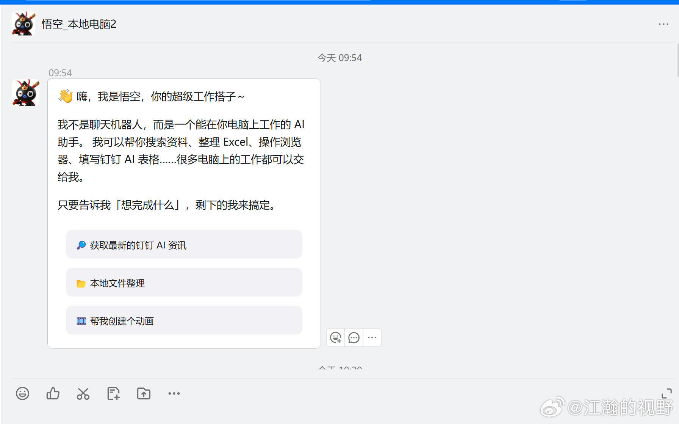Viewport: 679px width, 424px height.
Task: Open the emoji picker in the bottom toolbar
Action: click(22, 394)
